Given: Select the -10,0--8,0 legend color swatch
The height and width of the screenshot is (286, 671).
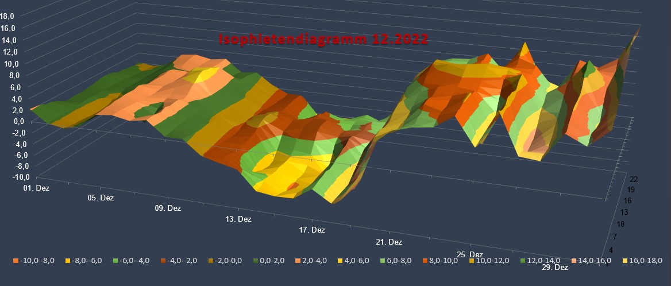Looking at the screenshot, I should click(x=16, y=261).
